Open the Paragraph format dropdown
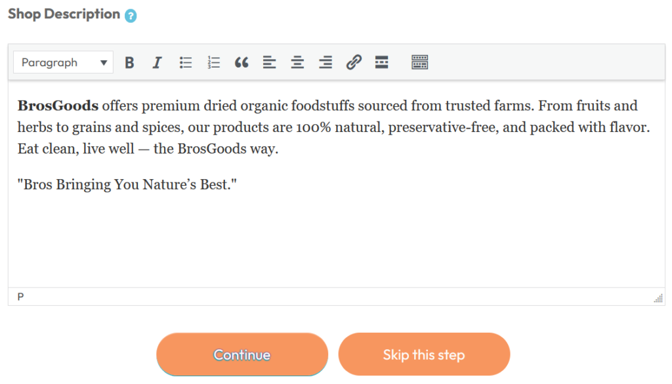Viewport: 672px width, 384px height. [x=63, y=63]
